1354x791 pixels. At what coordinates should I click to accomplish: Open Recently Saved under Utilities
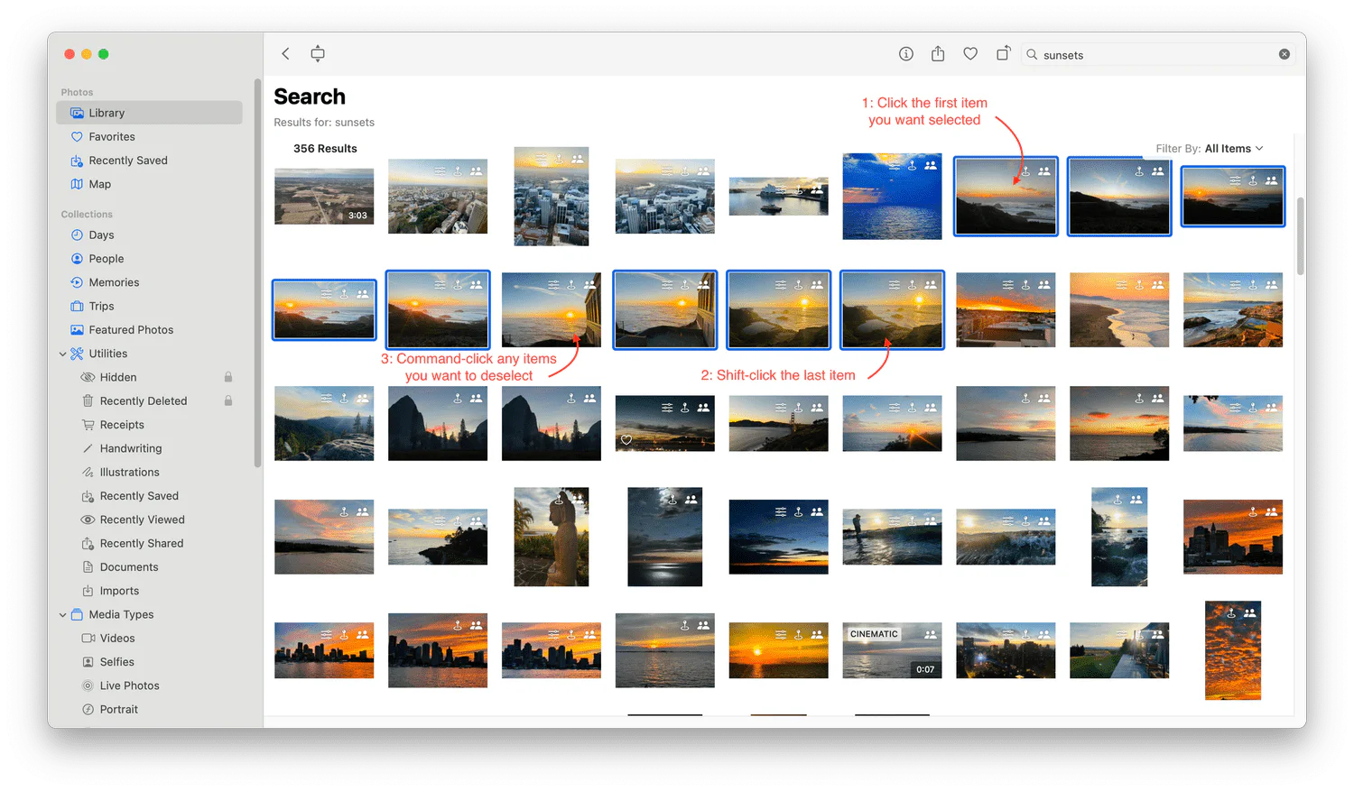click(149, 496)
